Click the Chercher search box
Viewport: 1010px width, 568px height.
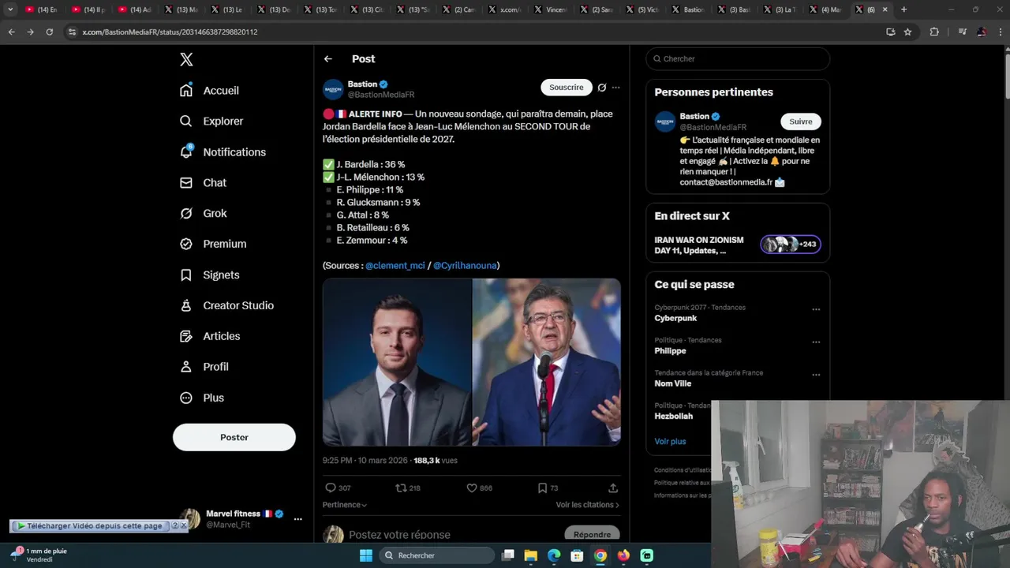point(738,59)
